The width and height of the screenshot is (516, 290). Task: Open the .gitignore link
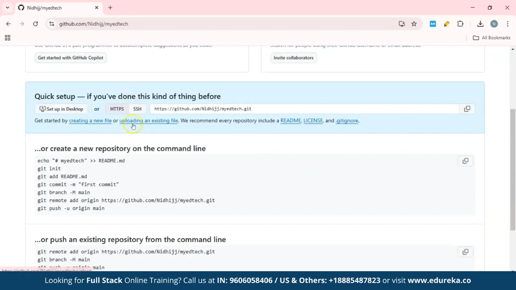click(347, 121)
